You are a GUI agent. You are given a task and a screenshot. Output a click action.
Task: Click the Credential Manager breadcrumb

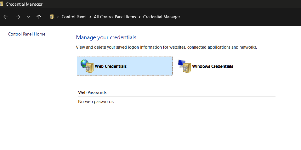pos(161,17)
